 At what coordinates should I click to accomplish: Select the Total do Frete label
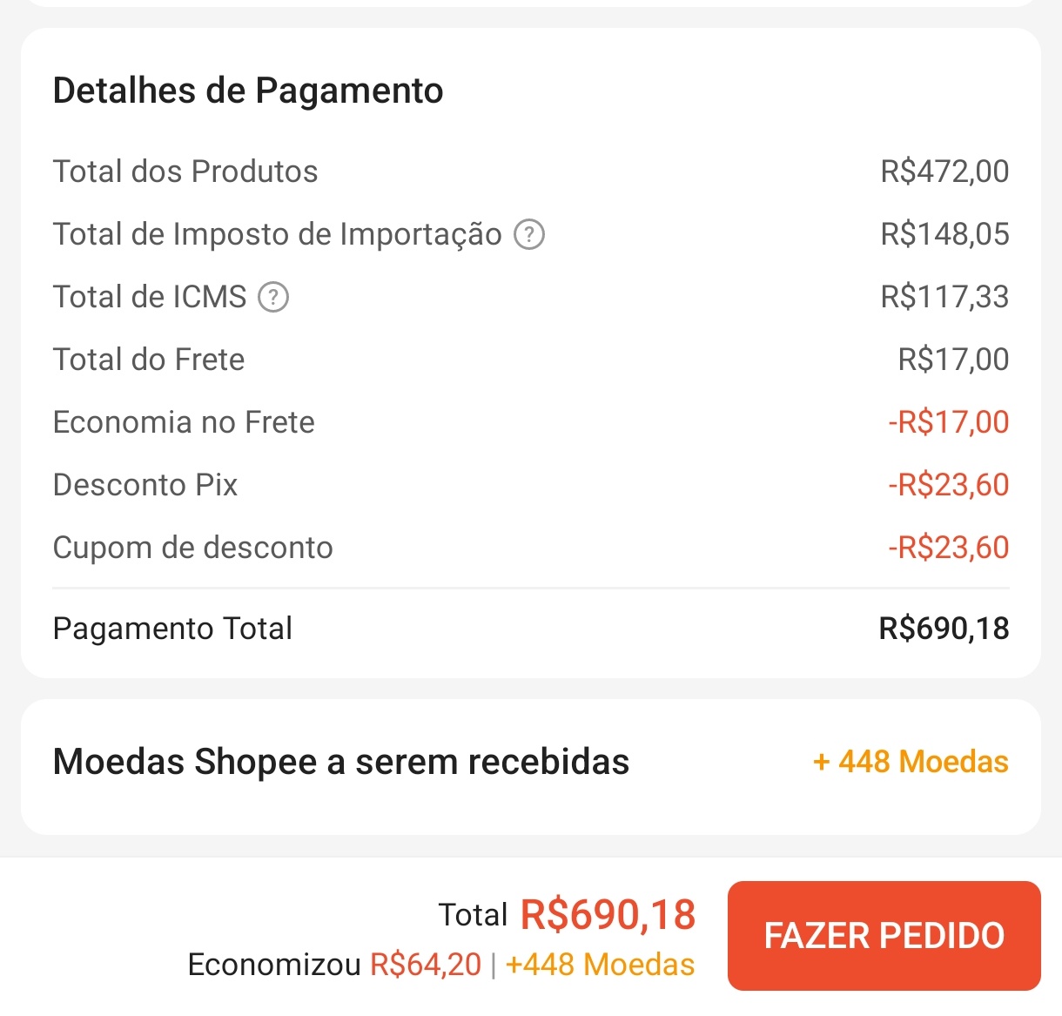149,360
